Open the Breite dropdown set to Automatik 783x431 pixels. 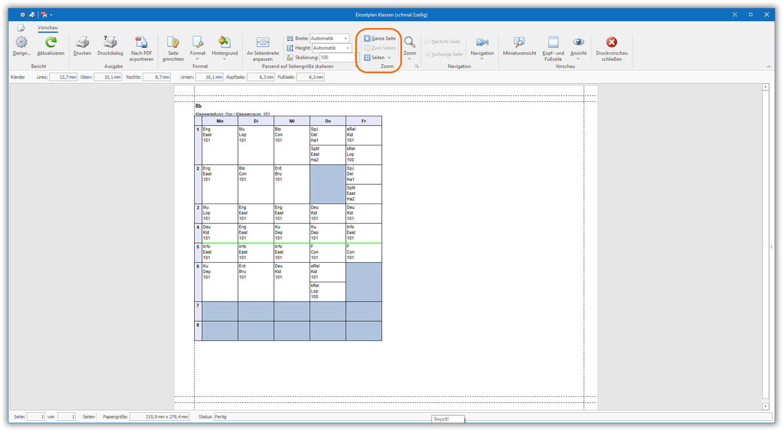345,39
